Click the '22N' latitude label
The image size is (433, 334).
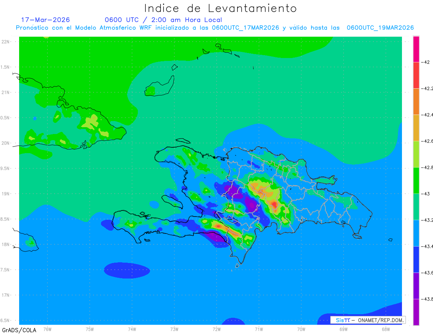[6, 42]
